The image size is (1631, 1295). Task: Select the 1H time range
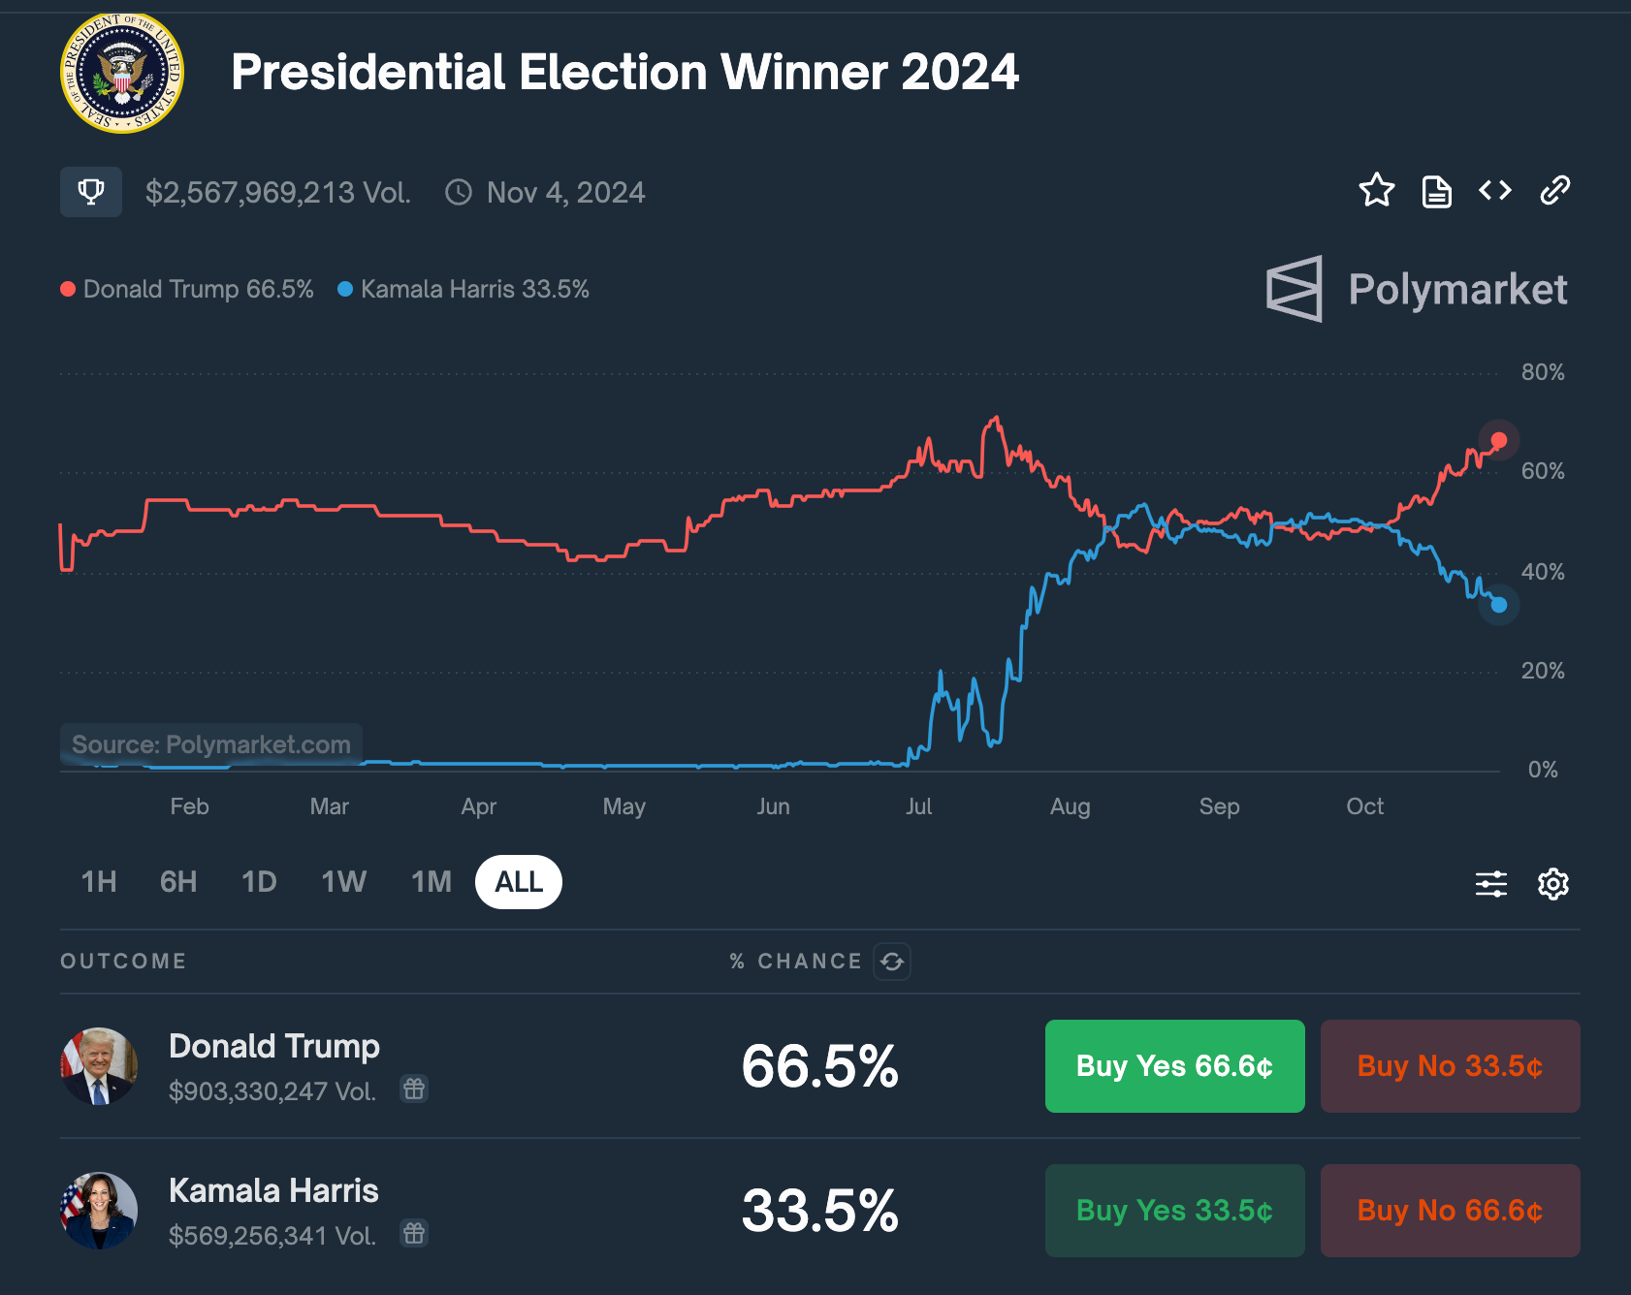pos(99,882)
